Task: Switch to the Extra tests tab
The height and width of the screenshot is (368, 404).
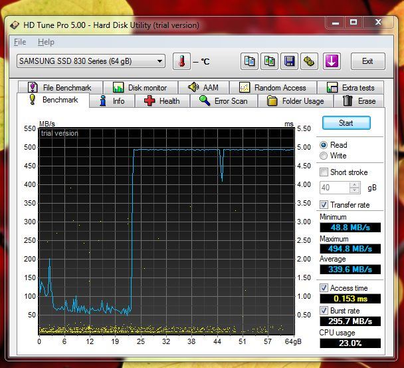Action: 350,87
